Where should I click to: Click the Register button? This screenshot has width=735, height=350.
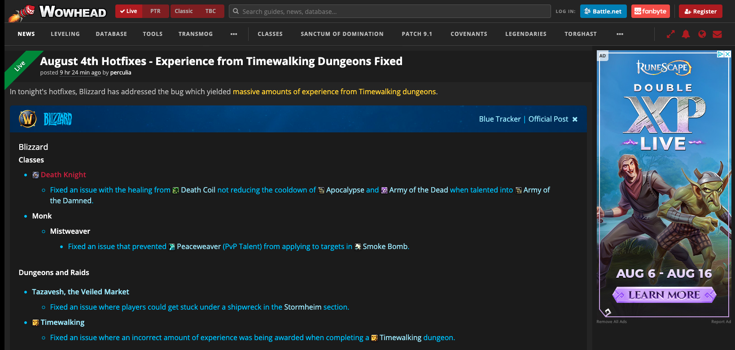coord(700,11)
